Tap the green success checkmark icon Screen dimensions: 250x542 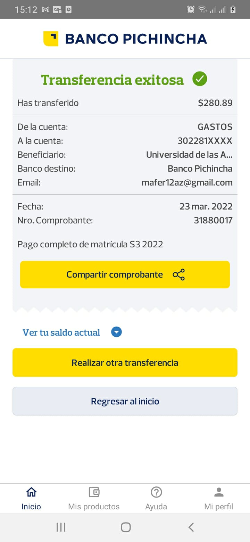[x=200, y=79]
